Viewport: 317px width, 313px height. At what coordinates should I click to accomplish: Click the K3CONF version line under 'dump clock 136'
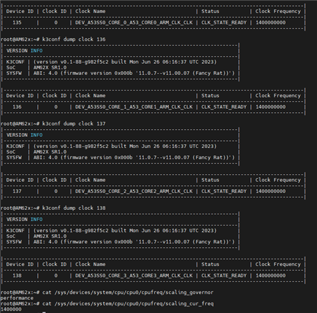pos(112,62)
